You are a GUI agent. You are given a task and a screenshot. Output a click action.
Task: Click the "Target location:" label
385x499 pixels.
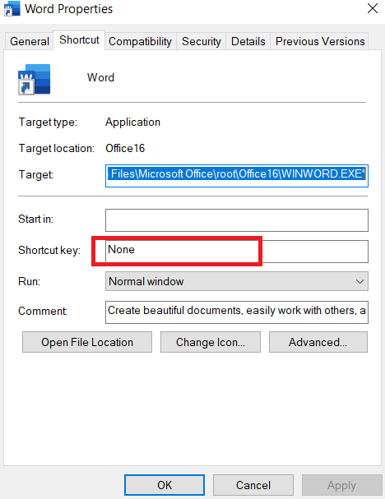(x=57, y=148)
